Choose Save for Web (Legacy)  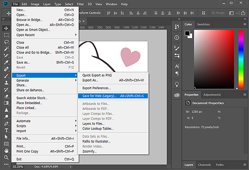pos(113,96)
